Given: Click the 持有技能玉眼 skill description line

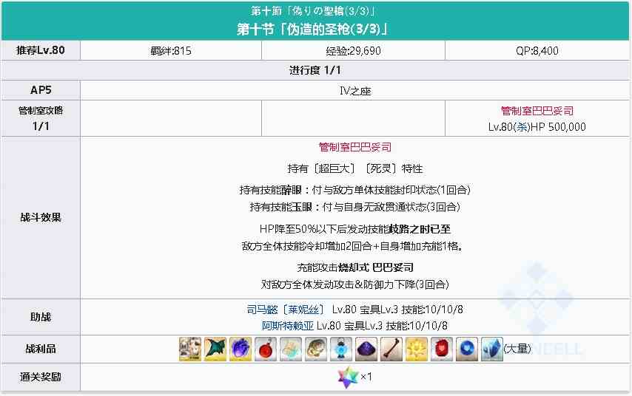Looking at the screenshot, I should pyautogui.click(x=354, y=208).
